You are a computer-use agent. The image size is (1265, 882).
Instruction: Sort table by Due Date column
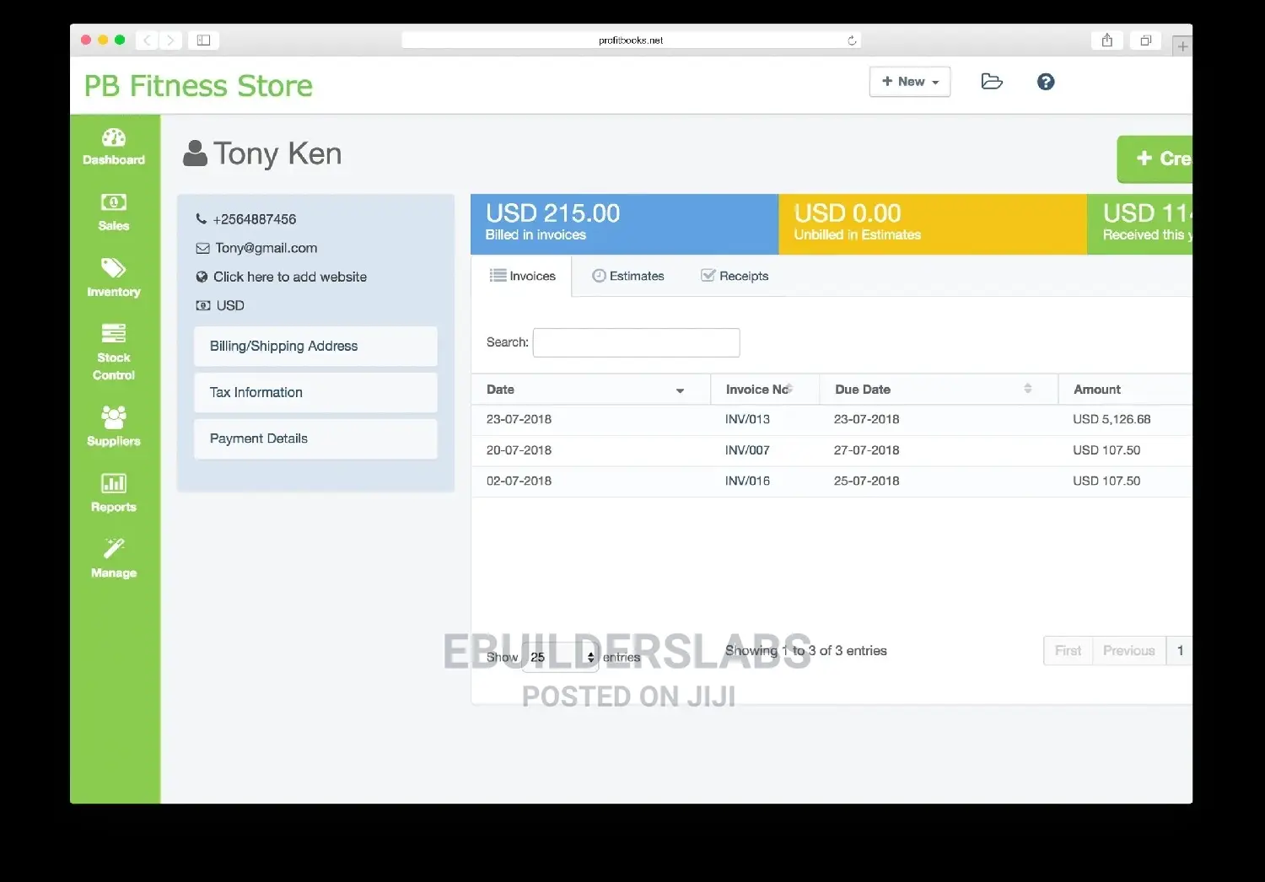939,390
